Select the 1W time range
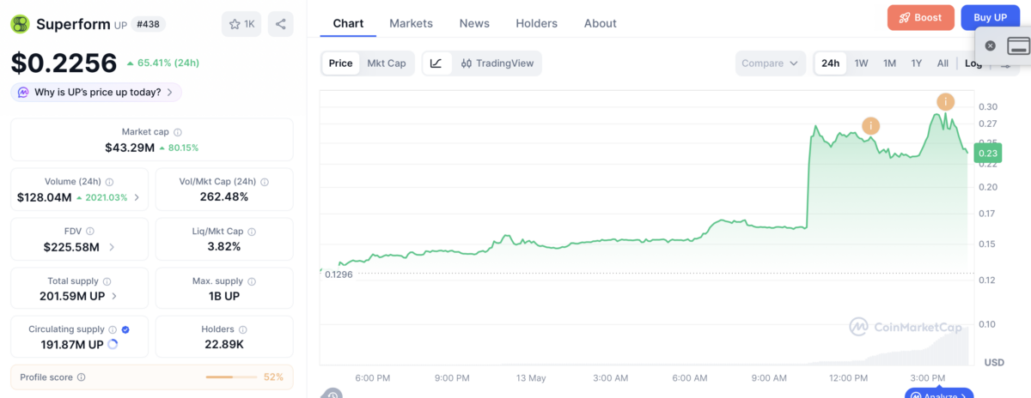The height and width of the screenshot is (398, 1031). [862, 63]
